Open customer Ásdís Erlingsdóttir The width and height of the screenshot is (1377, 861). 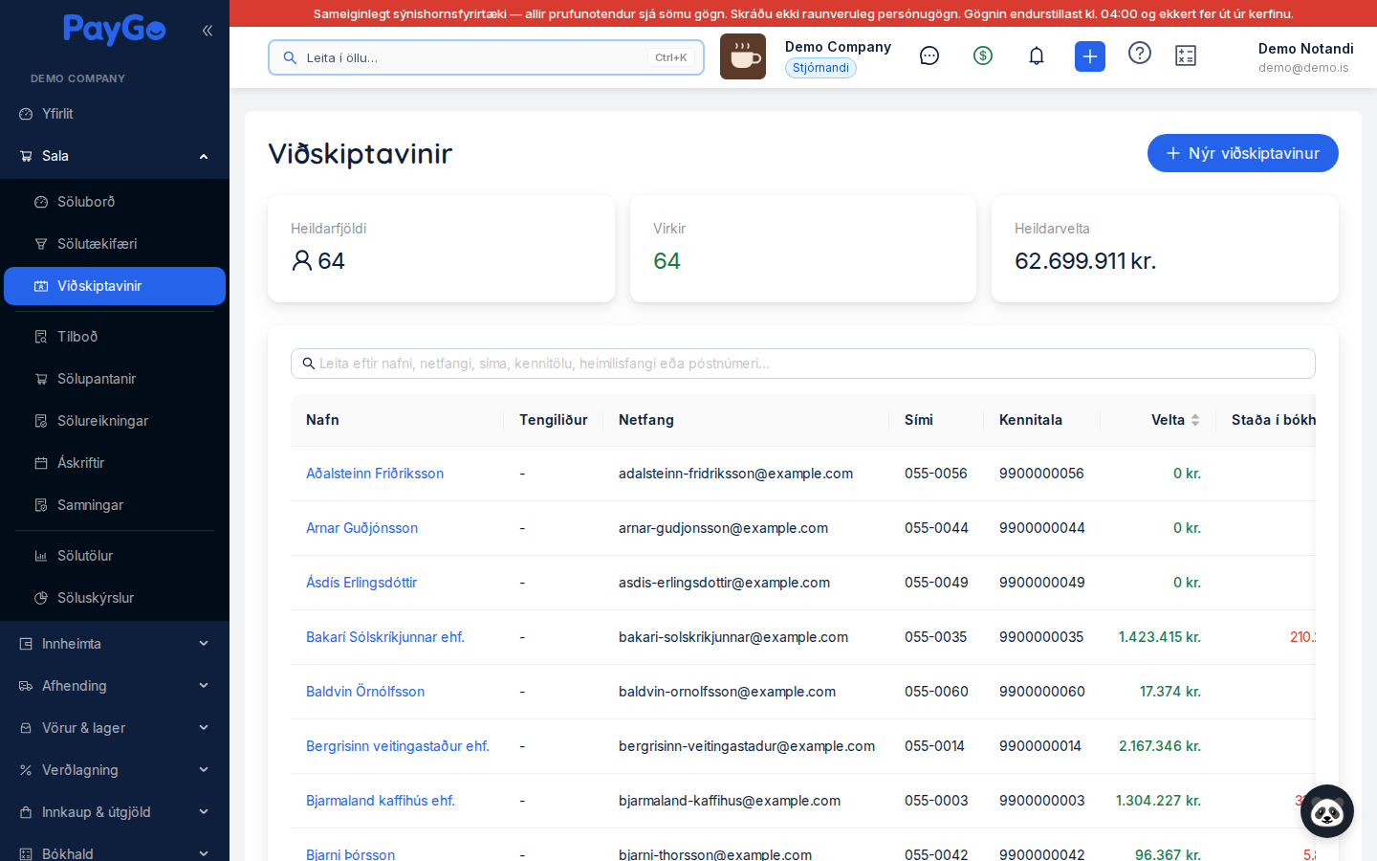click(361, 583)
